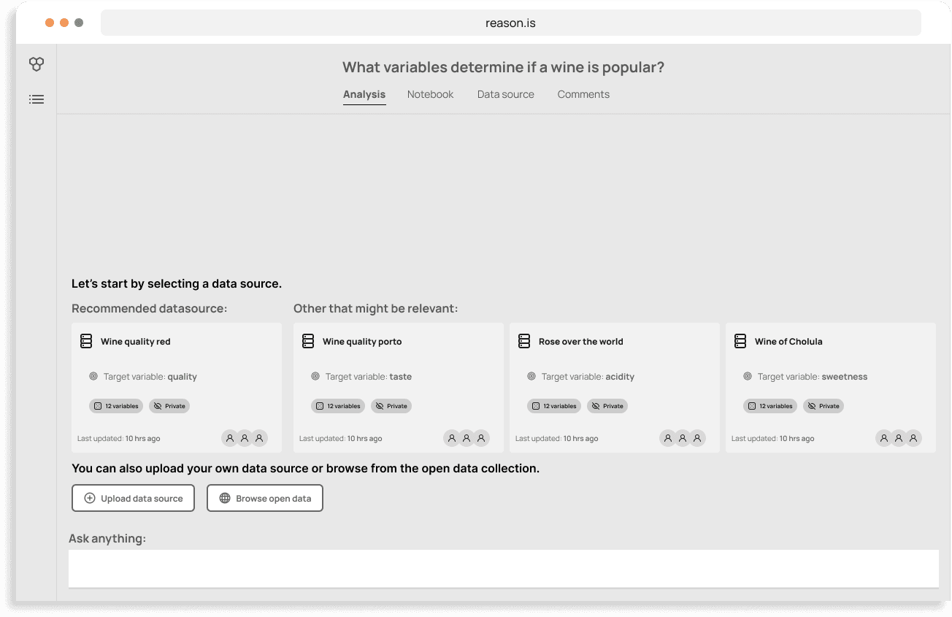This screenshot has height=617, width=952.
Task: Click the 12 variables badge on Wine quality red
Action: [115, 405]
